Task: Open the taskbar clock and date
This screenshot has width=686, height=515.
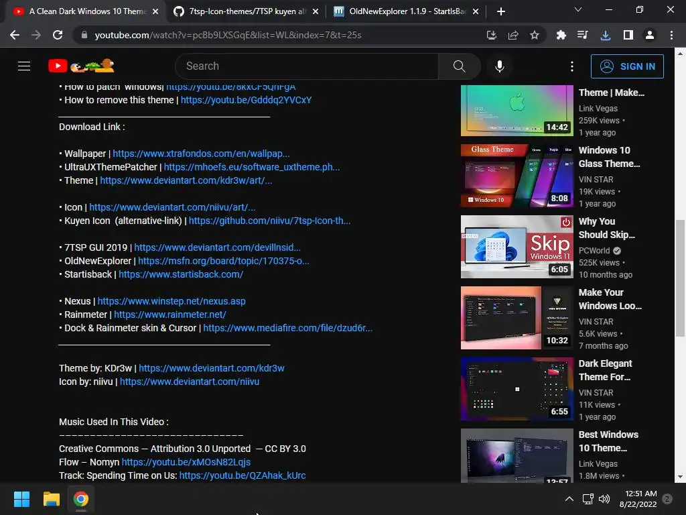Action: point(638,499)
